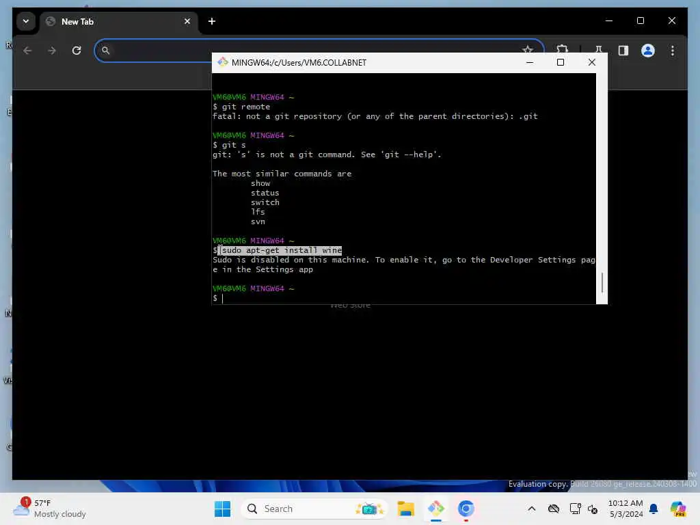
Task: Open the cloud sync tray icon
Action: 554,509
